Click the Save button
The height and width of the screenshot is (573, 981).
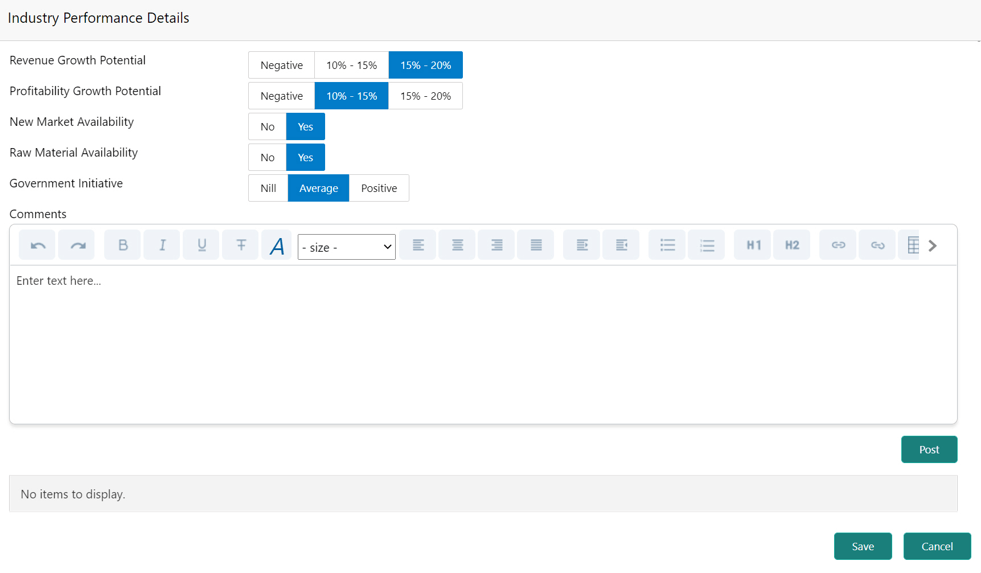863,546
